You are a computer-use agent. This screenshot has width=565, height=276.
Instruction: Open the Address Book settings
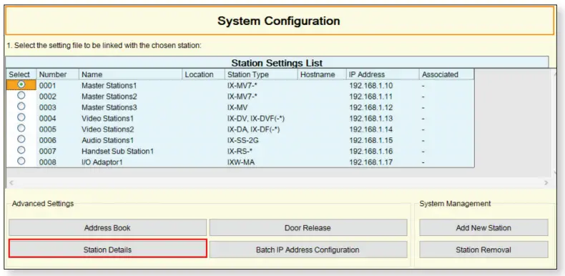tap(107, 227)
